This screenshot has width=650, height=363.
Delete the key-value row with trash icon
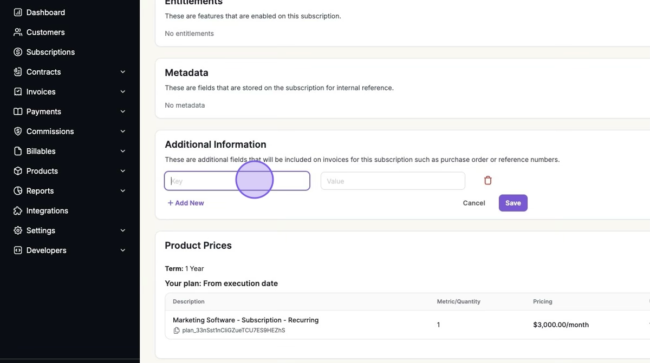click(487, 181)
